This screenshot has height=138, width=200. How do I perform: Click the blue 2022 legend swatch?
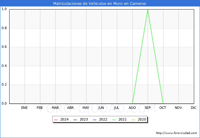click(95, 120)
